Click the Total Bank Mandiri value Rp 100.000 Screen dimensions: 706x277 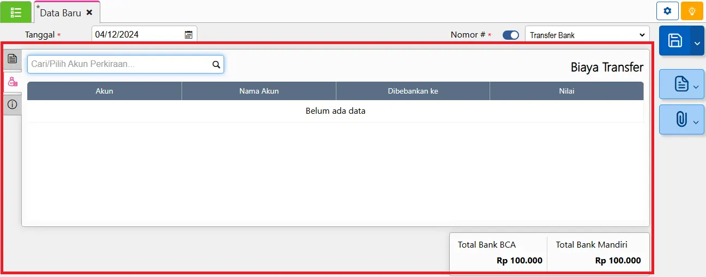click(618, 261)
